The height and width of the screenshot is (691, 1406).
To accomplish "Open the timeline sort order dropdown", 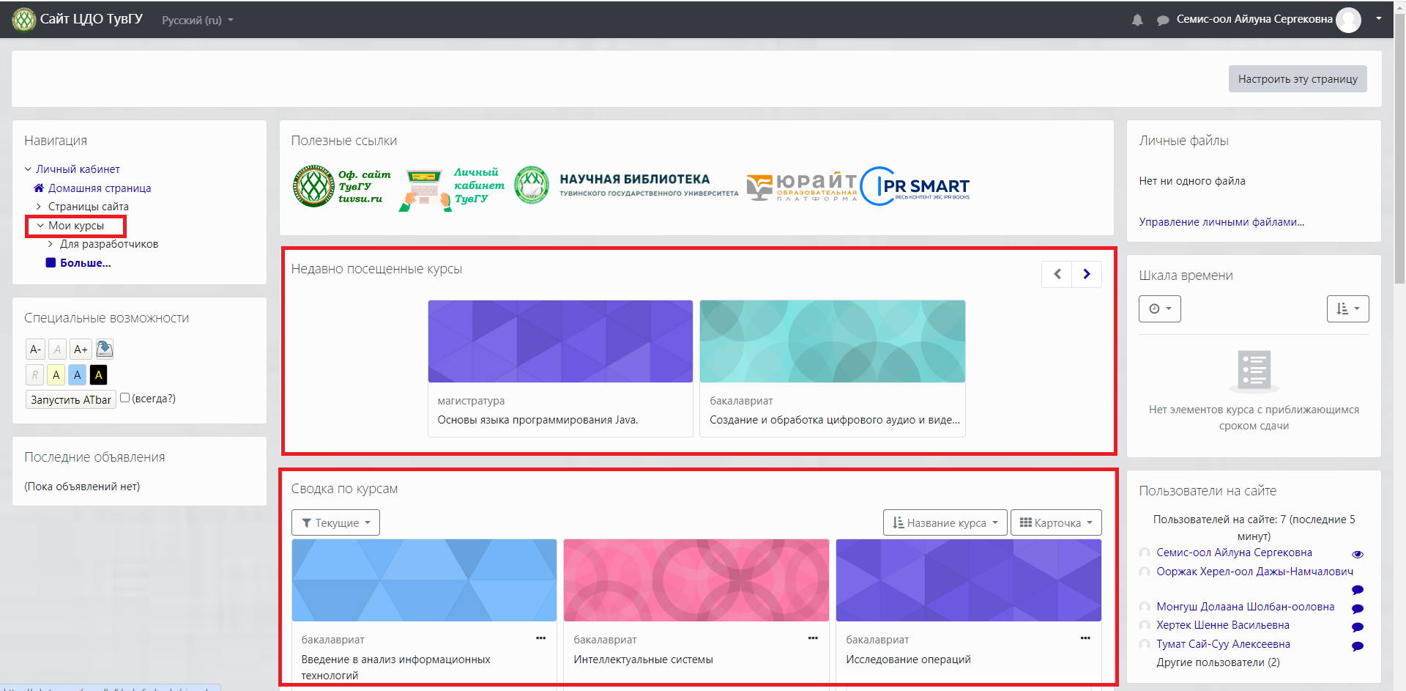I will (1347, 308).
